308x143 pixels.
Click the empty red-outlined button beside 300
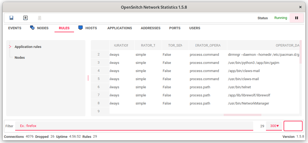(x=293, y=126)
